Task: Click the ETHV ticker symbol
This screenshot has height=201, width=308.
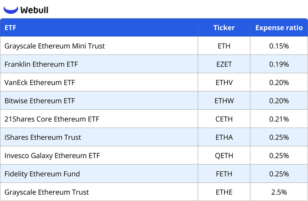Action: click(224, 83)
